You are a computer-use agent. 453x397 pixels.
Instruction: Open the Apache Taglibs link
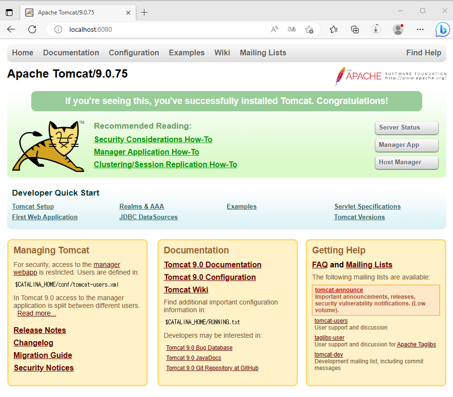(x=416, y=344)
